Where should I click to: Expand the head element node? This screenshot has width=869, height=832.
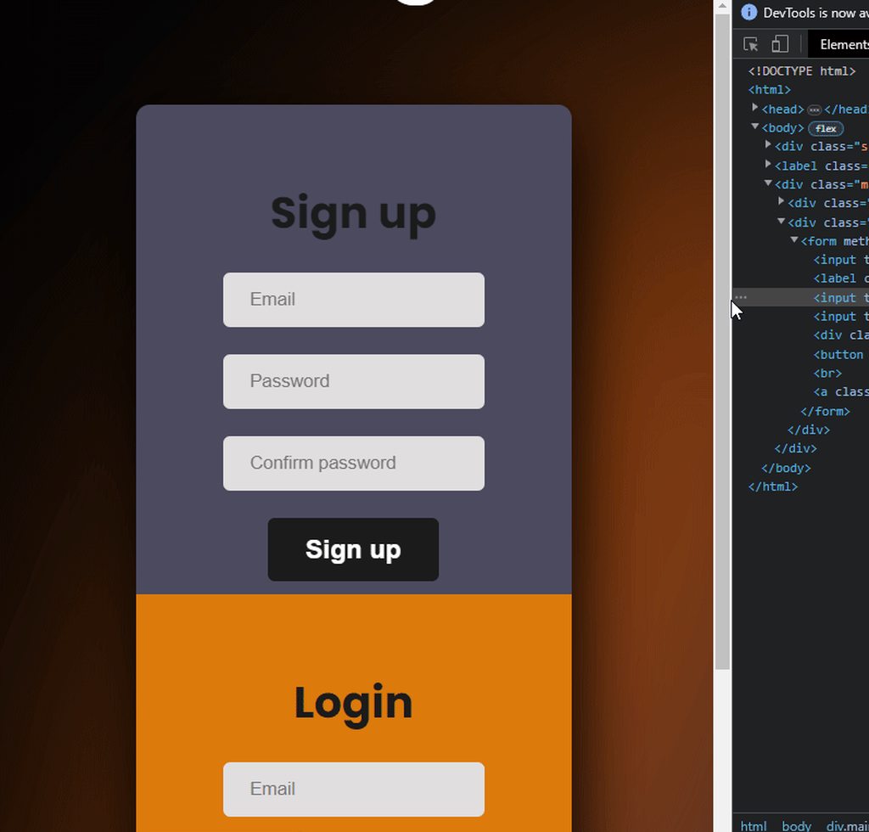(754, 109)
